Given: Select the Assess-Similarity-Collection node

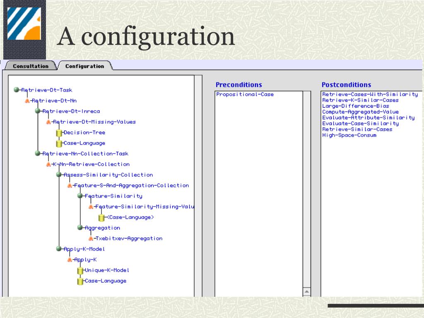Looking at the screenshot, I should [108, 175].
